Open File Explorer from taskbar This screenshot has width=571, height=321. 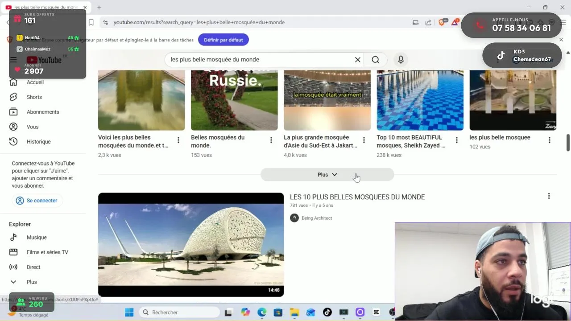tap(294, 312)
